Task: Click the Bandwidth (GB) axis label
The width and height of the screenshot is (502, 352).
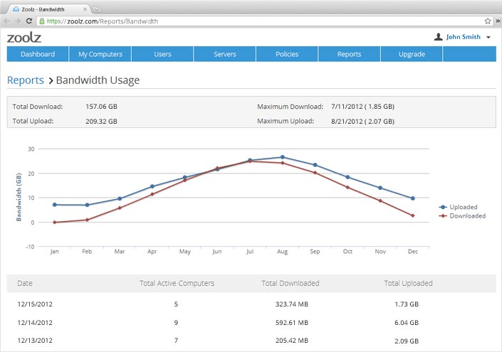Action: click(x=19, y=197)
